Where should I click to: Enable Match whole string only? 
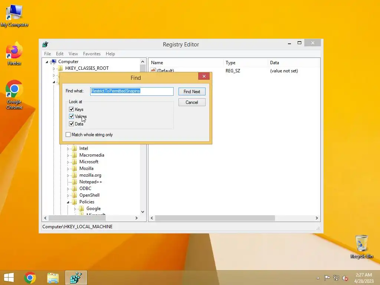(68, 134)
